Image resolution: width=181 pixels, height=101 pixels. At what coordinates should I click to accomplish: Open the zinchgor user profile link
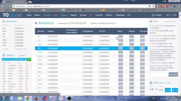(x=157, y=15)
